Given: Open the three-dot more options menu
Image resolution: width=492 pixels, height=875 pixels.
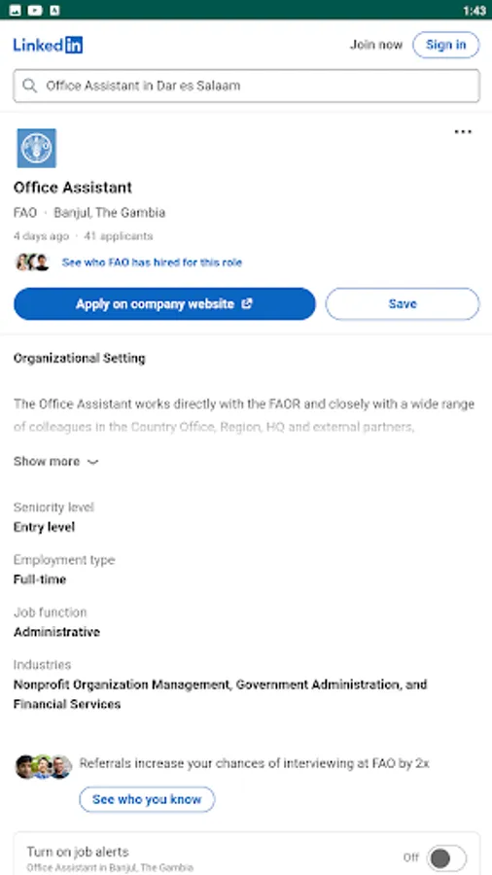Looking at the screenshot, I should tap(463, 132).
